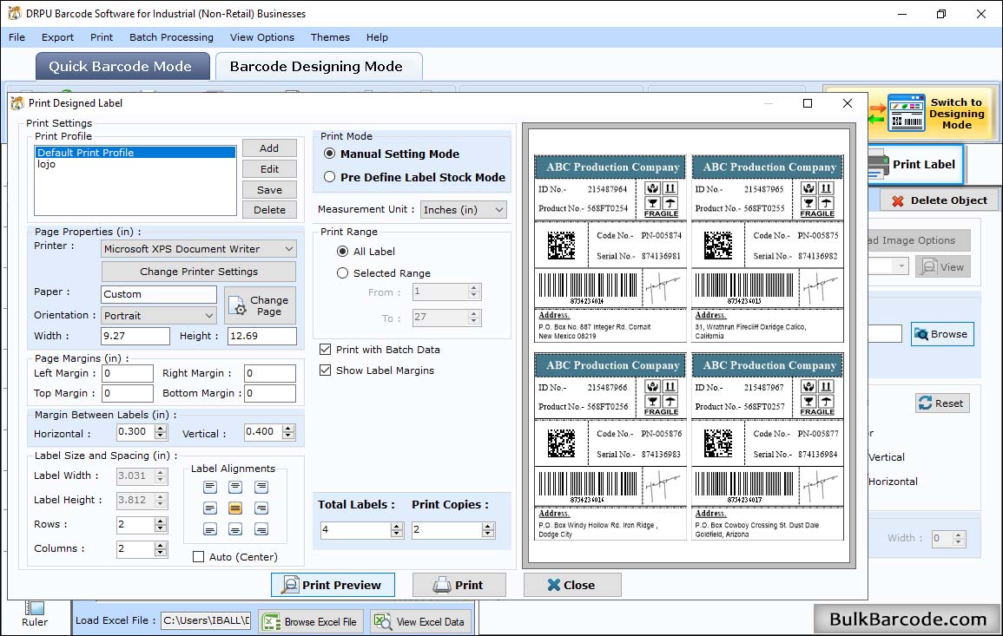Click Switch to Designing Mode icon
The height and width of the screenshot is (636, 1003).
[x=907, y=113]
